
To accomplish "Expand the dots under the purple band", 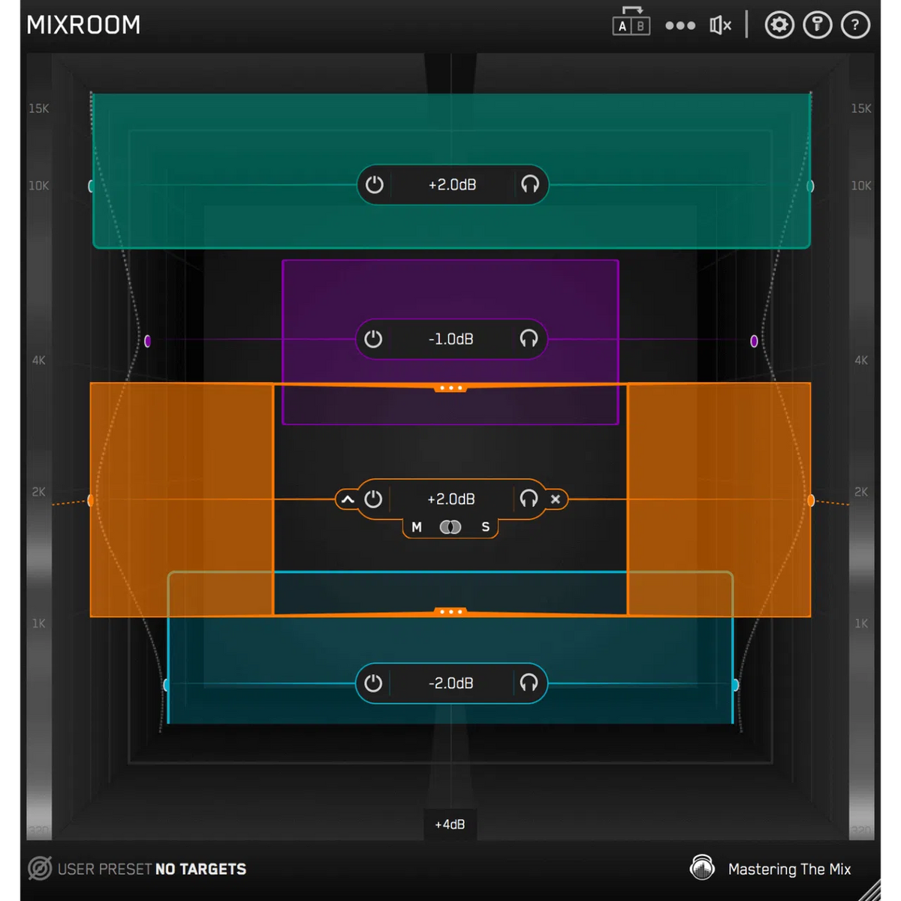I will [450, 389].
